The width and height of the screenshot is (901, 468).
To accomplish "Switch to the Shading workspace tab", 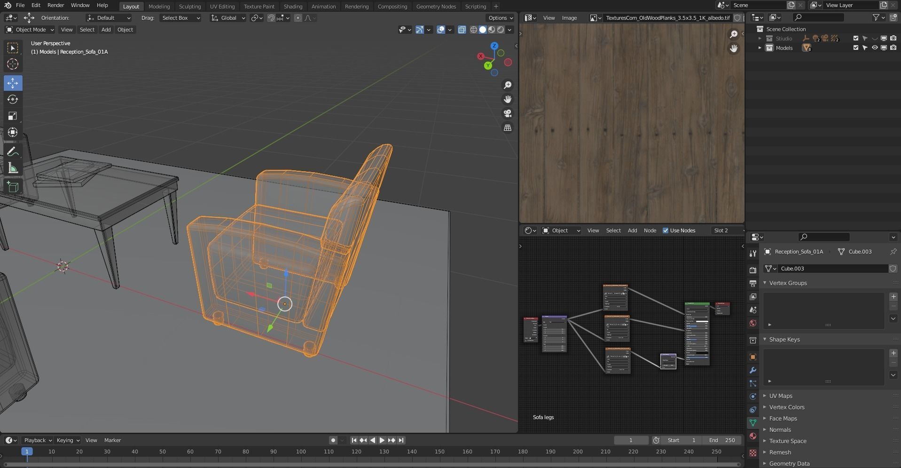I will pos(293,7).
